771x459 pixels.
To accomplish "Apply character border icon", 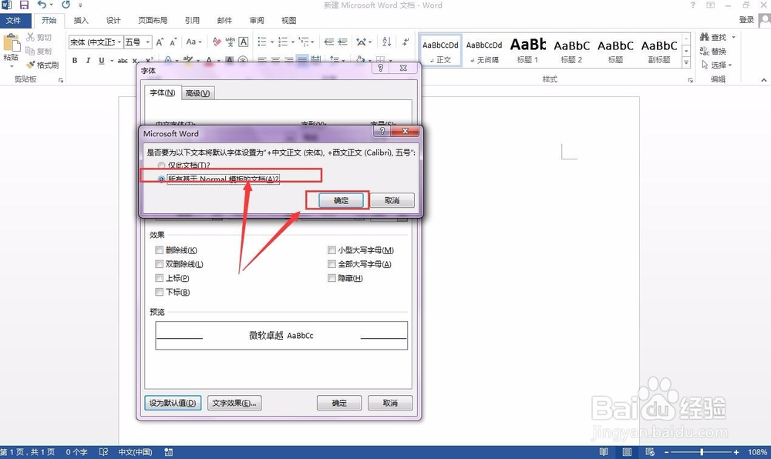I will (x=244, y=42).
